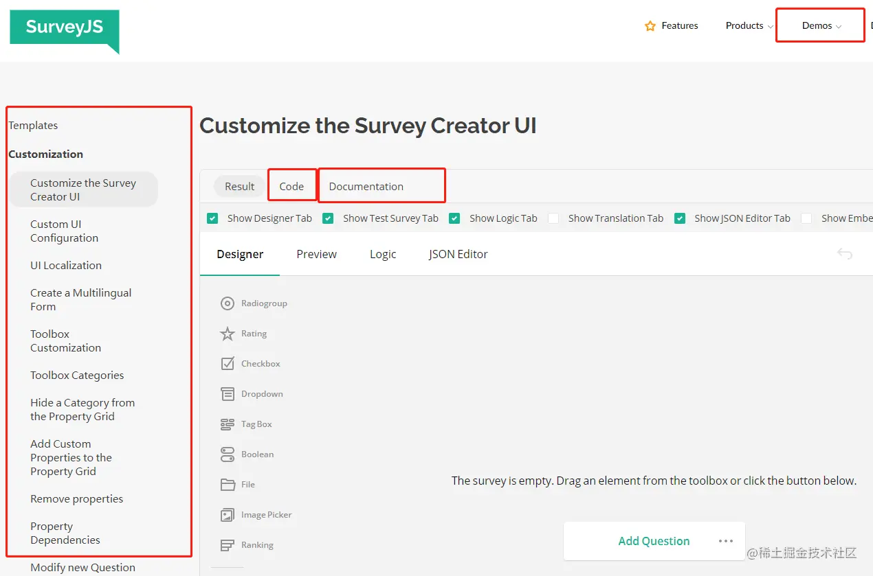Switch to the Preview tab

[316, 254]
